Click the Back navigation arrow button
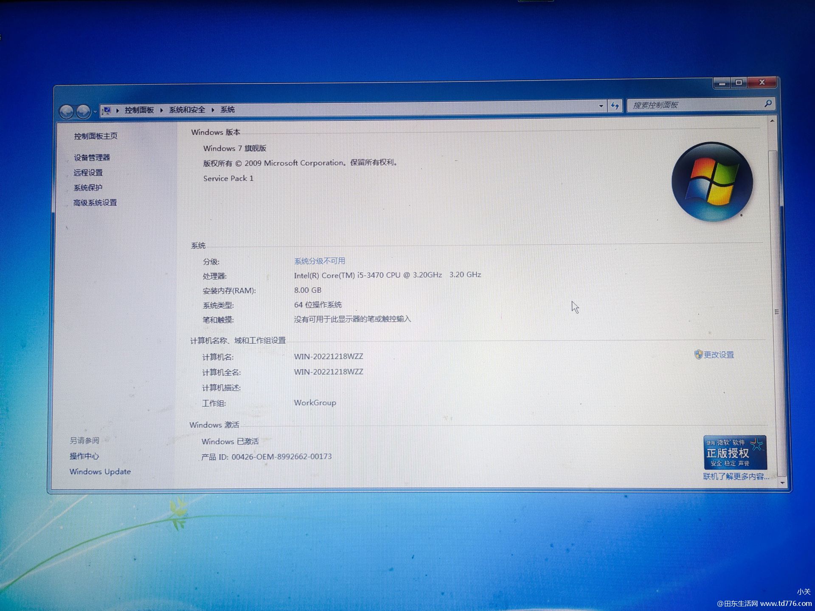 point(67,112)
